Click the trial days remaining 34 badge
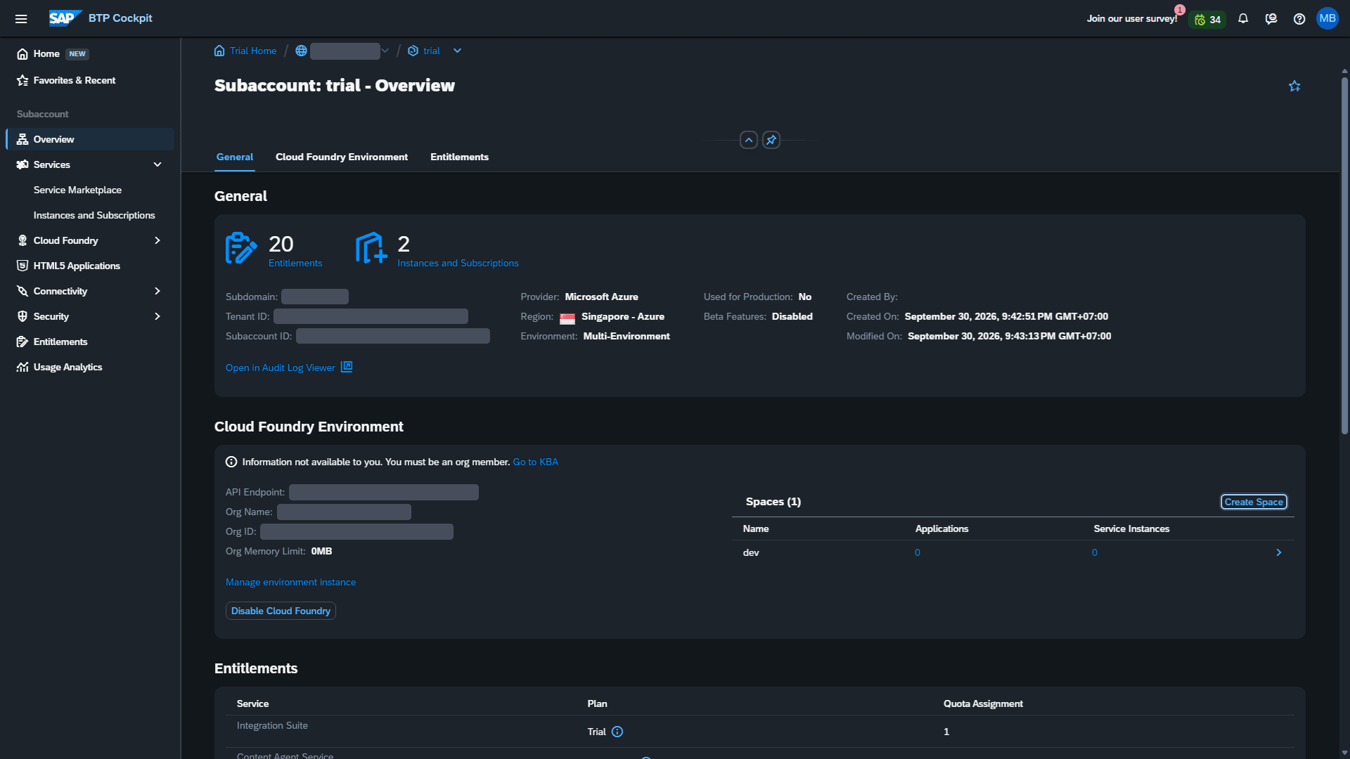Screen dimensions: 1350x759 coord(1207,20)
